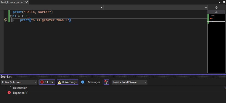Click the clear filters funnel icon
The image size is (226, 103).
pos(106,82)
